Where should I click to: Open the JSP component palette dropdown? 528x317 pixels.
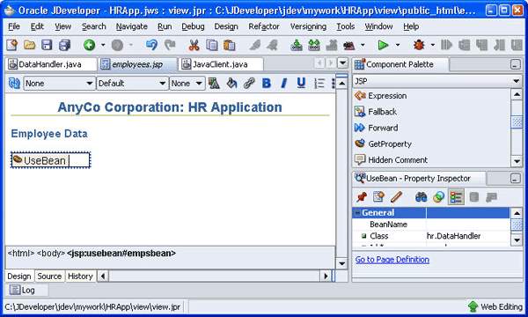coord(436,81)
